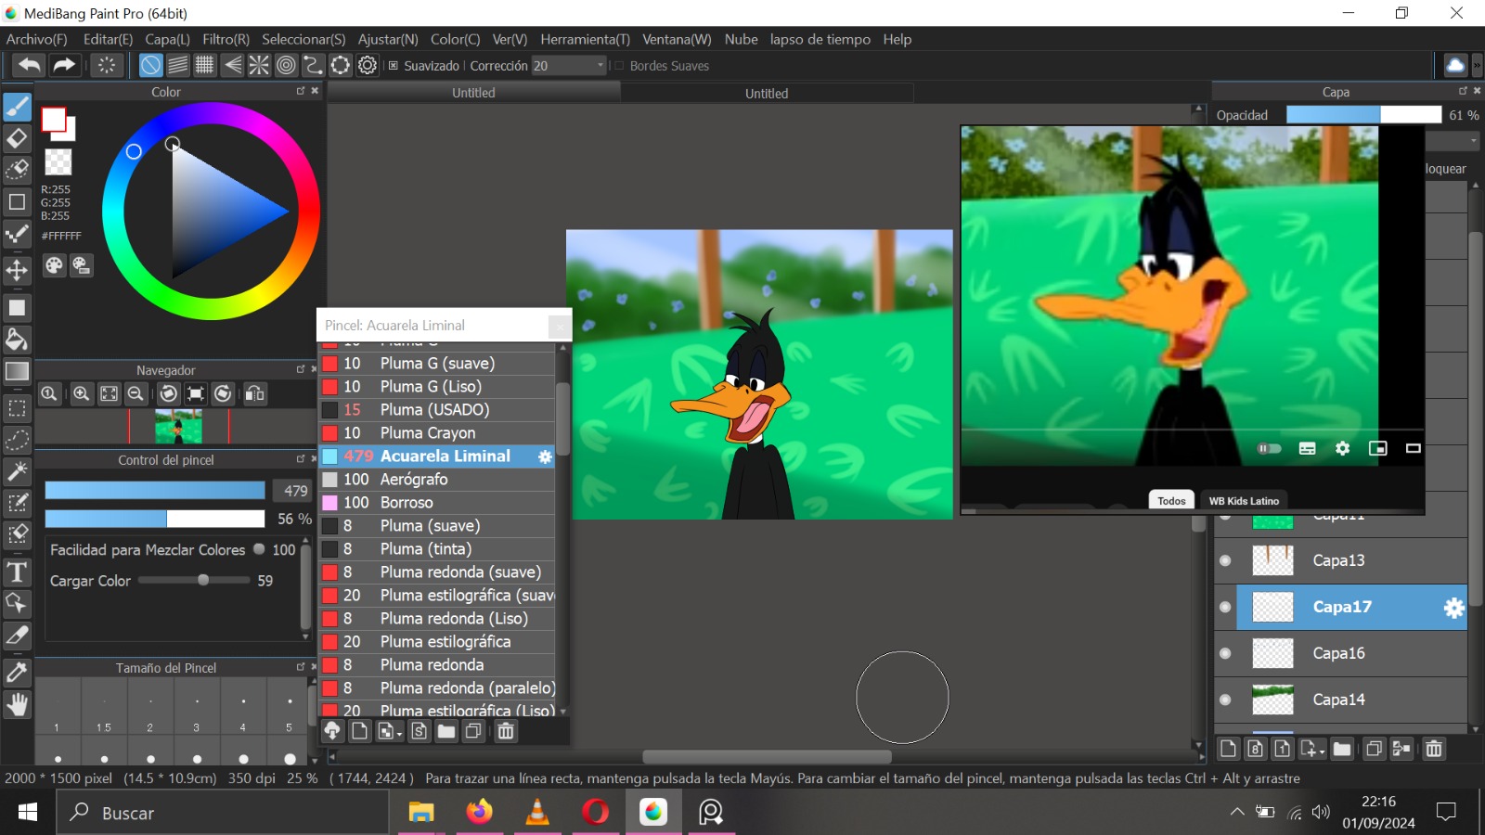Click the Todos chip in video
Image resolution: width=1485 pixels, height=835 pixels.
coord(1171,500)
